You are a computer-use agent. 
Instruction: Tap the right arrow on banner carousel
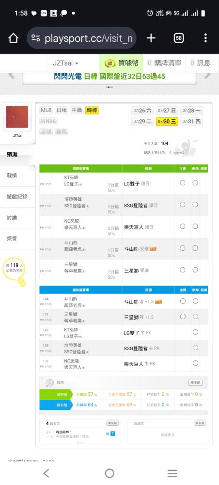207,75
